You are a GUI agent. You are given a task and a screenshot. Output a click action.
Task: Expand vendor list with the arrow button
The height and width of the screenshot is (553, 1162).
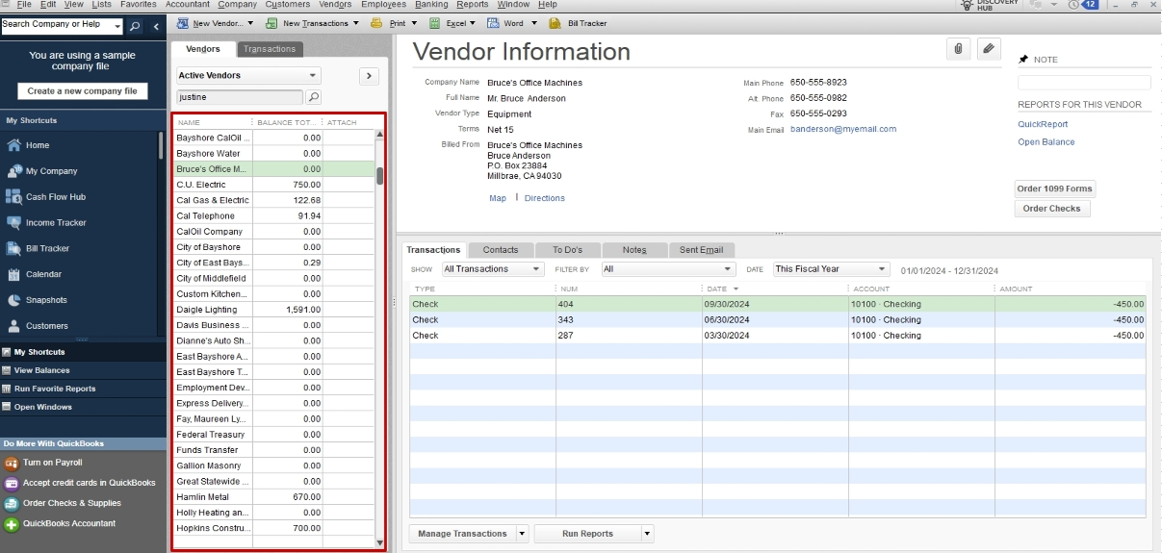369,75
